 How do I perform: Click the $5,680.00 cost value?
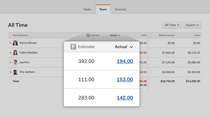click(194, 62)
